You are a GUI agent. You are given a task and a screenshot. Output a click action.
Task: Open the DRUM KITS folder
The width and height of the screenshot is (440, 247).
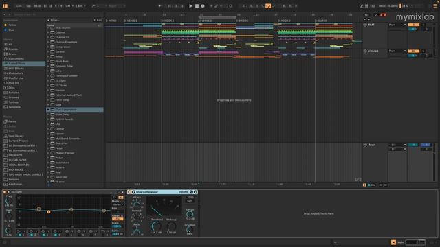15,155
